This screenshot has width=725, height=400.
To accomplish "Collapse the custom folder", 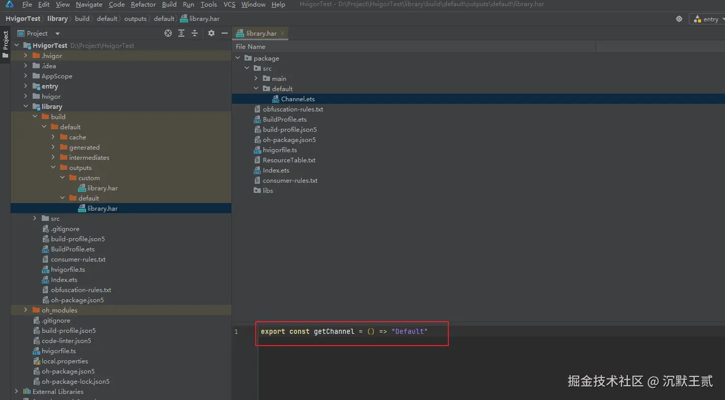I will [x=63, y=178].
